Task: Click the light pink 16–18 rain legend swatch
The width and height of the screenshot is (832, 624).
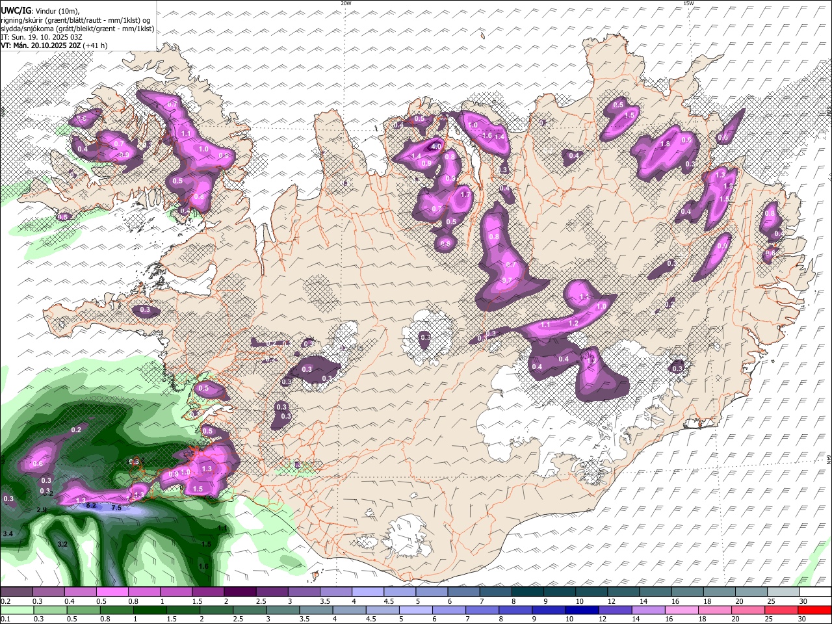Action: (x=682, y=610)
